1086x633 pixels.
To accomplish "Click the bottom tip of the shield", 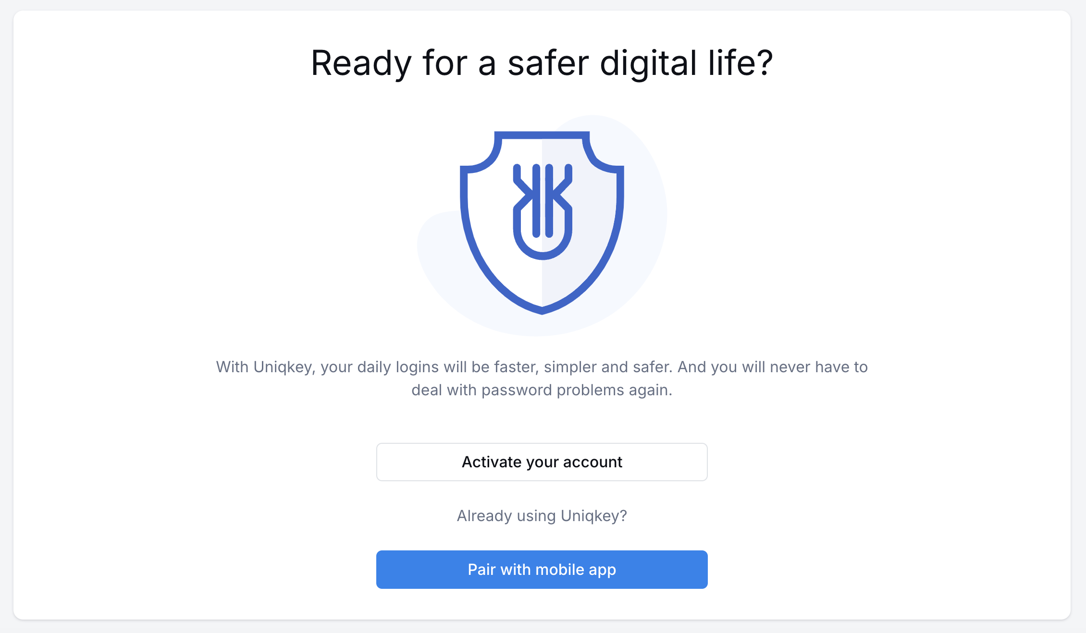I will (x=542, y=310).
